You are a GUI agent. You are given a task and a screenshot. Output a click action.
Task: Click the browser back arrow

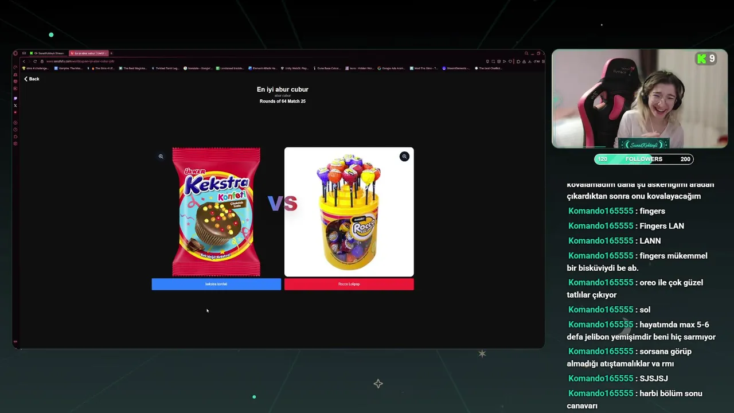tap(24, 61)
